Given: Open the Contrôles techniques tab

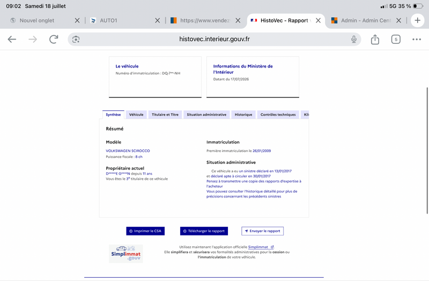Looking at the screenshot, I should pos(278,115).
